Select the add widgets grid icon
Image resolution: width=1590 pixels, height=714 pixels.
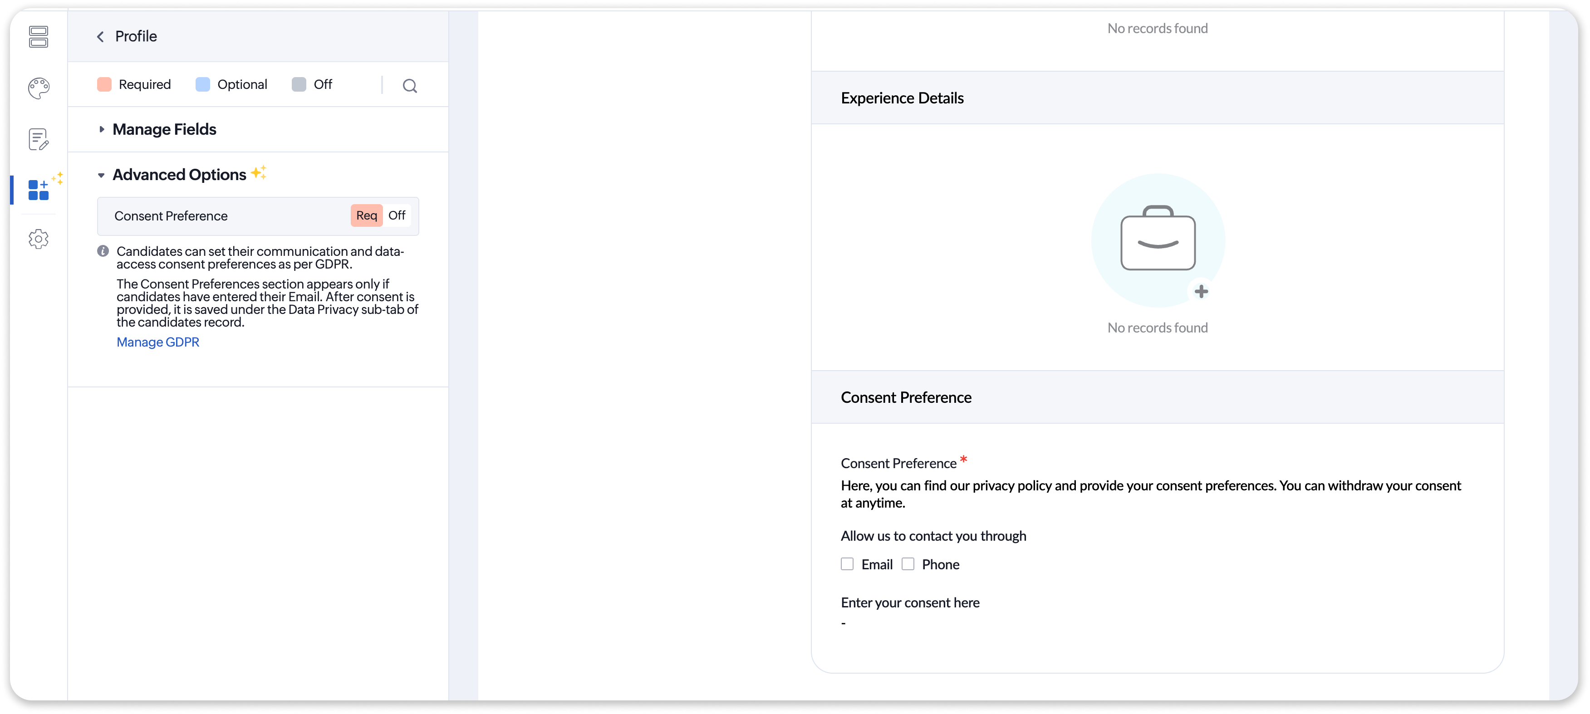38,190
